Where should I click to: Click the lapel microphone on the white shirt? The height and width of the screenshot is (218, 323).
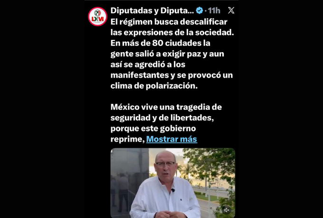(x=173, y=191)
